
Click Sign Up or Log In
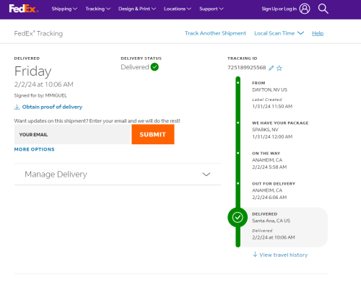(279, 9)
